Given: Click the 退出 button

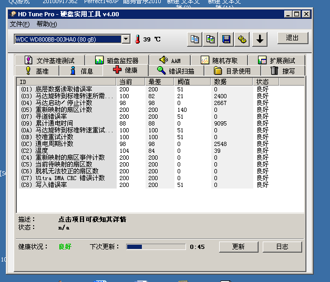Looking at the screenshot, I should click(x=293, y=38).
